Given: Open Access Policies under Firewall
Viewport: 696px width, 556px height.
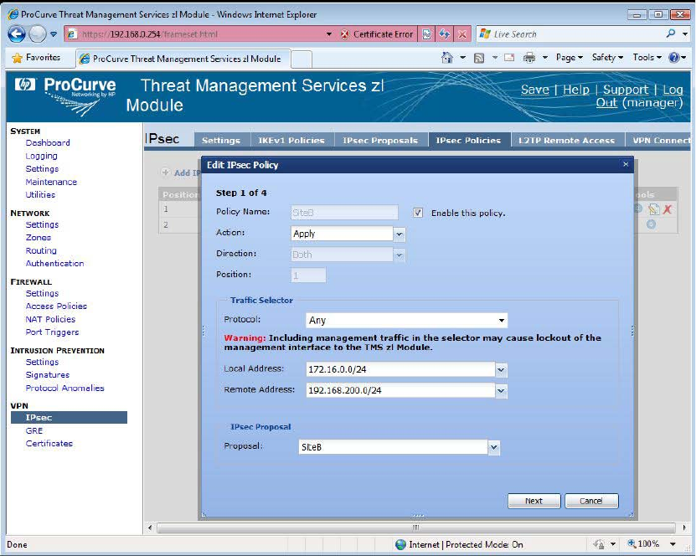Looking at the screenshot, I should pyautogui.click(x=56, y=306).
